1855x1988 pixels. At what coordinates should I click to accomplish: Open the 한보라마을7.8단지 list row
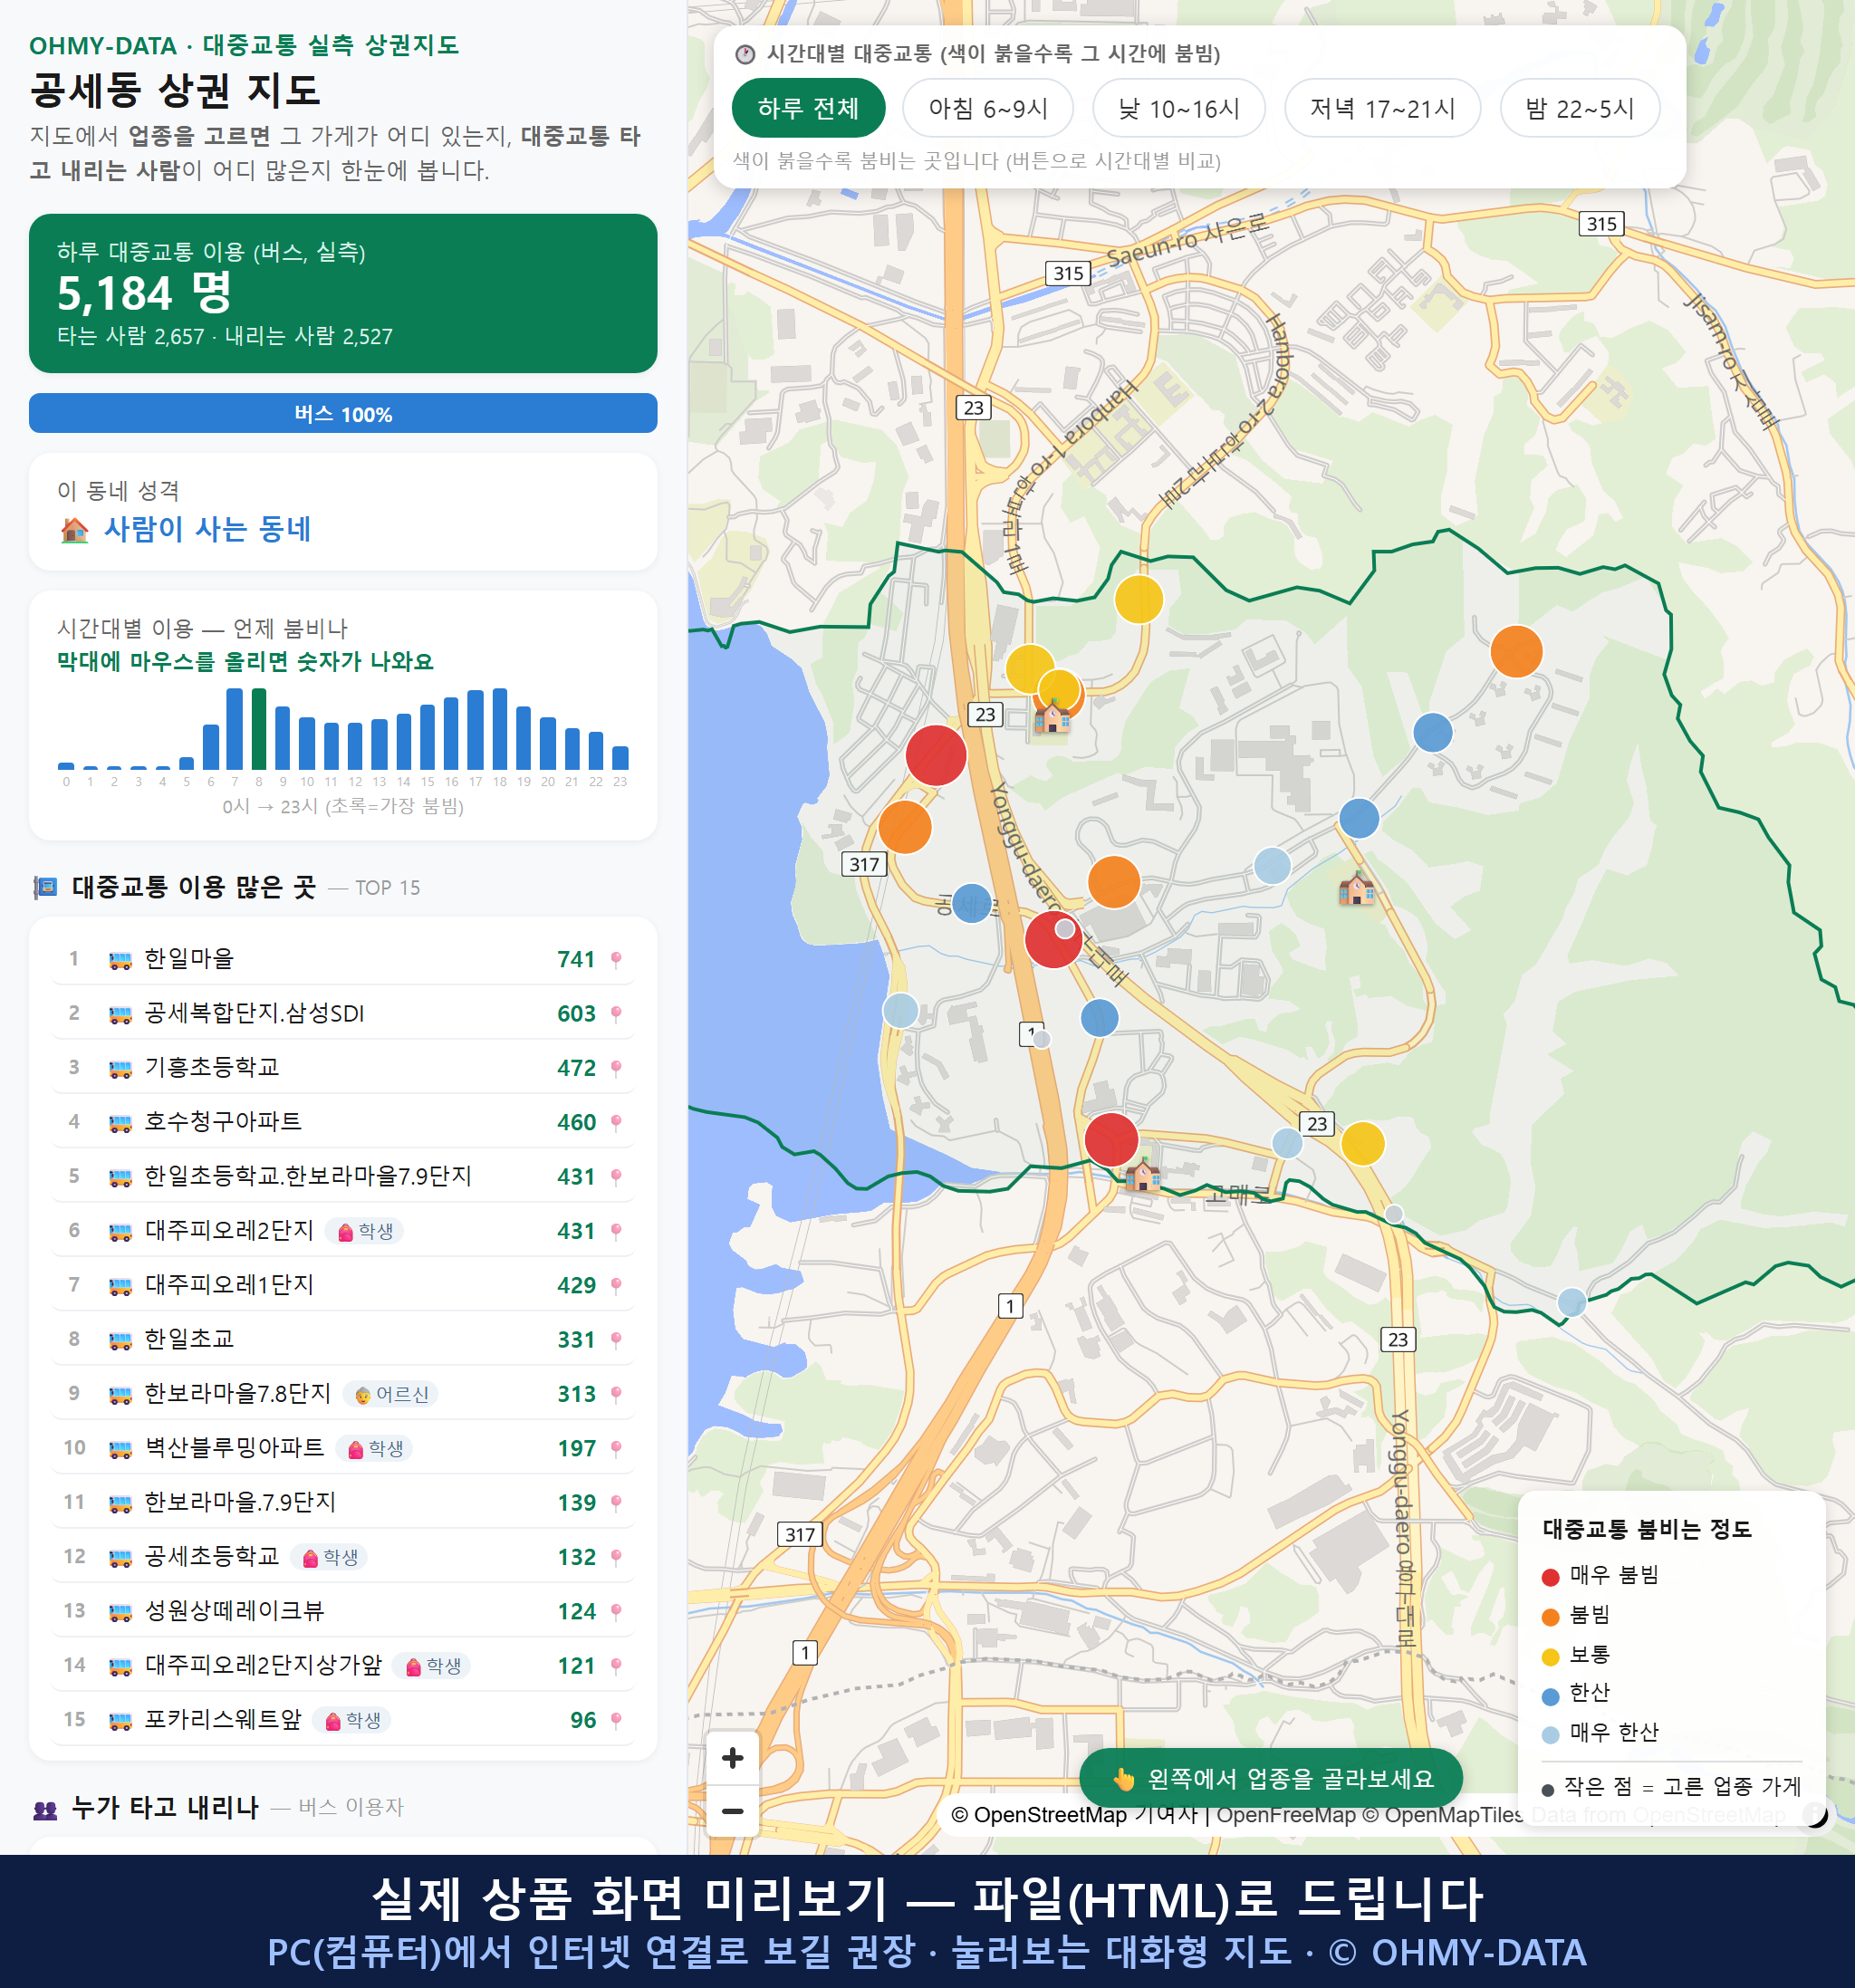(343, 1394)
